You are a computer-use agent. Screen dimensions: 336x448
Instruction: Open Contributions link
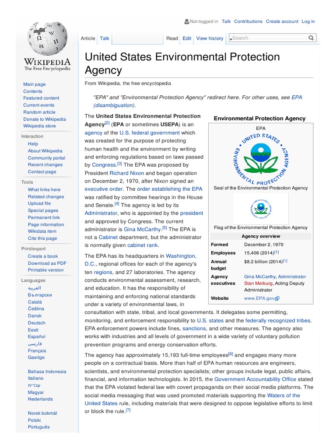coord(248,21)
